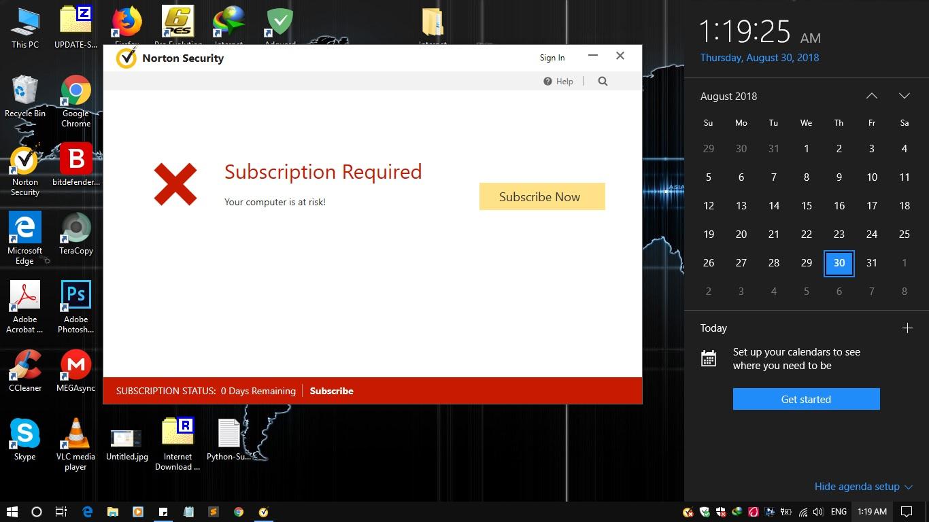This screenshot has height=522, width=929.
Task: Go to next month in calendar
Action: click(x=905, y=96)
